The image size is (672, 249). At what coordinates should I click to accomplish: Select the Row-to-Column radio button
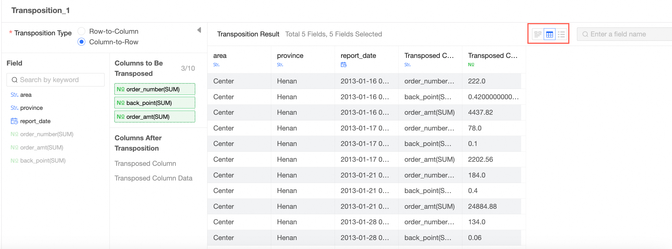[x=81, y=31]
